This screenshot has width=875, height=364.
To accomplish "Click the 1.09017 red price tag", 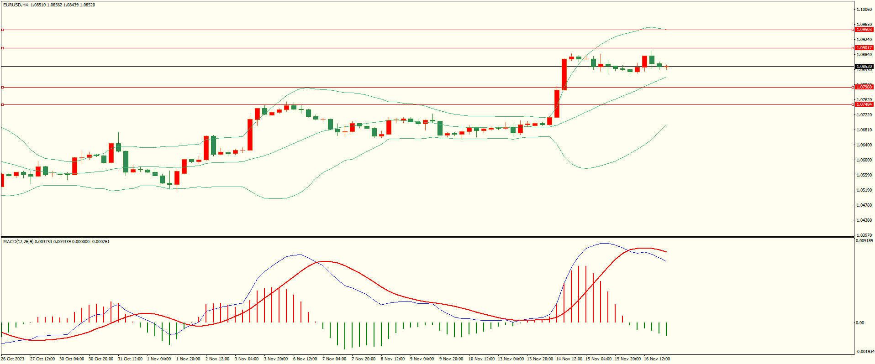I will click(864, 48).
